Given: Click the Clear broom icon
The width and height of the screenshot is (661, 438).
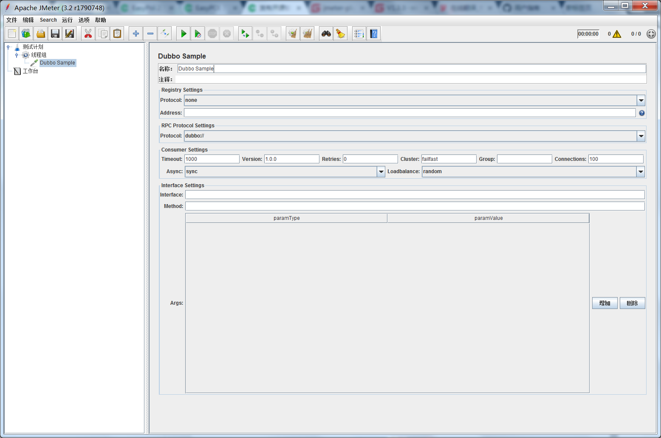Looking at the screenshot, I should pos(293,34).
